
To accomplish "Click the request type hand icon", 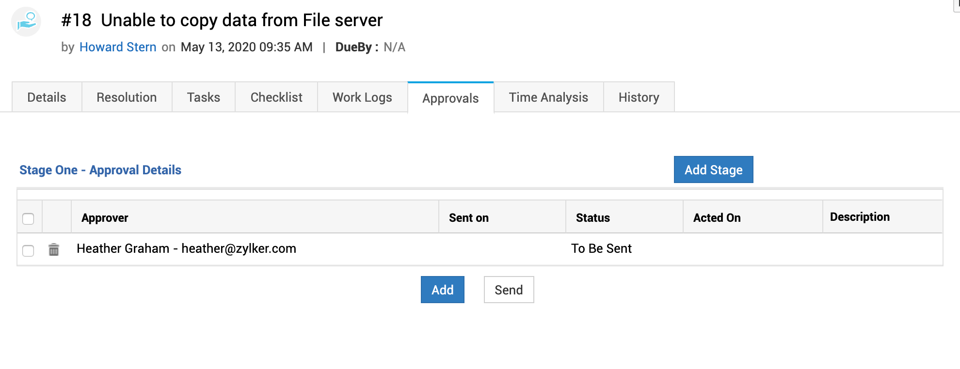I will [26, 22].
